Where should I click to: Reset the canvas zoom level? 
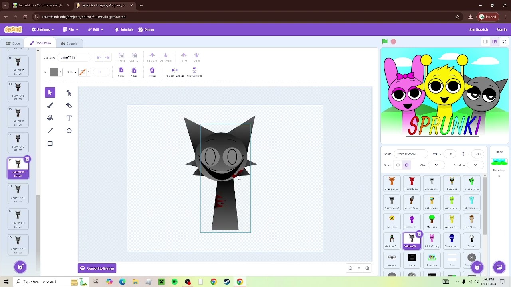tap(358, 268)
